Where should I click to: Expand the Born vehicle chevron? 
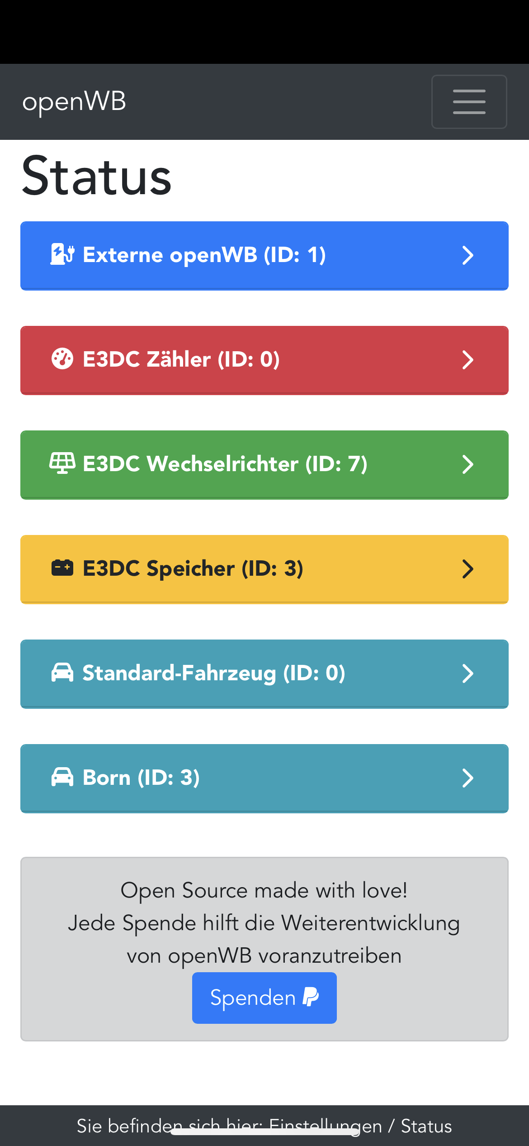(x=468, y=778)
